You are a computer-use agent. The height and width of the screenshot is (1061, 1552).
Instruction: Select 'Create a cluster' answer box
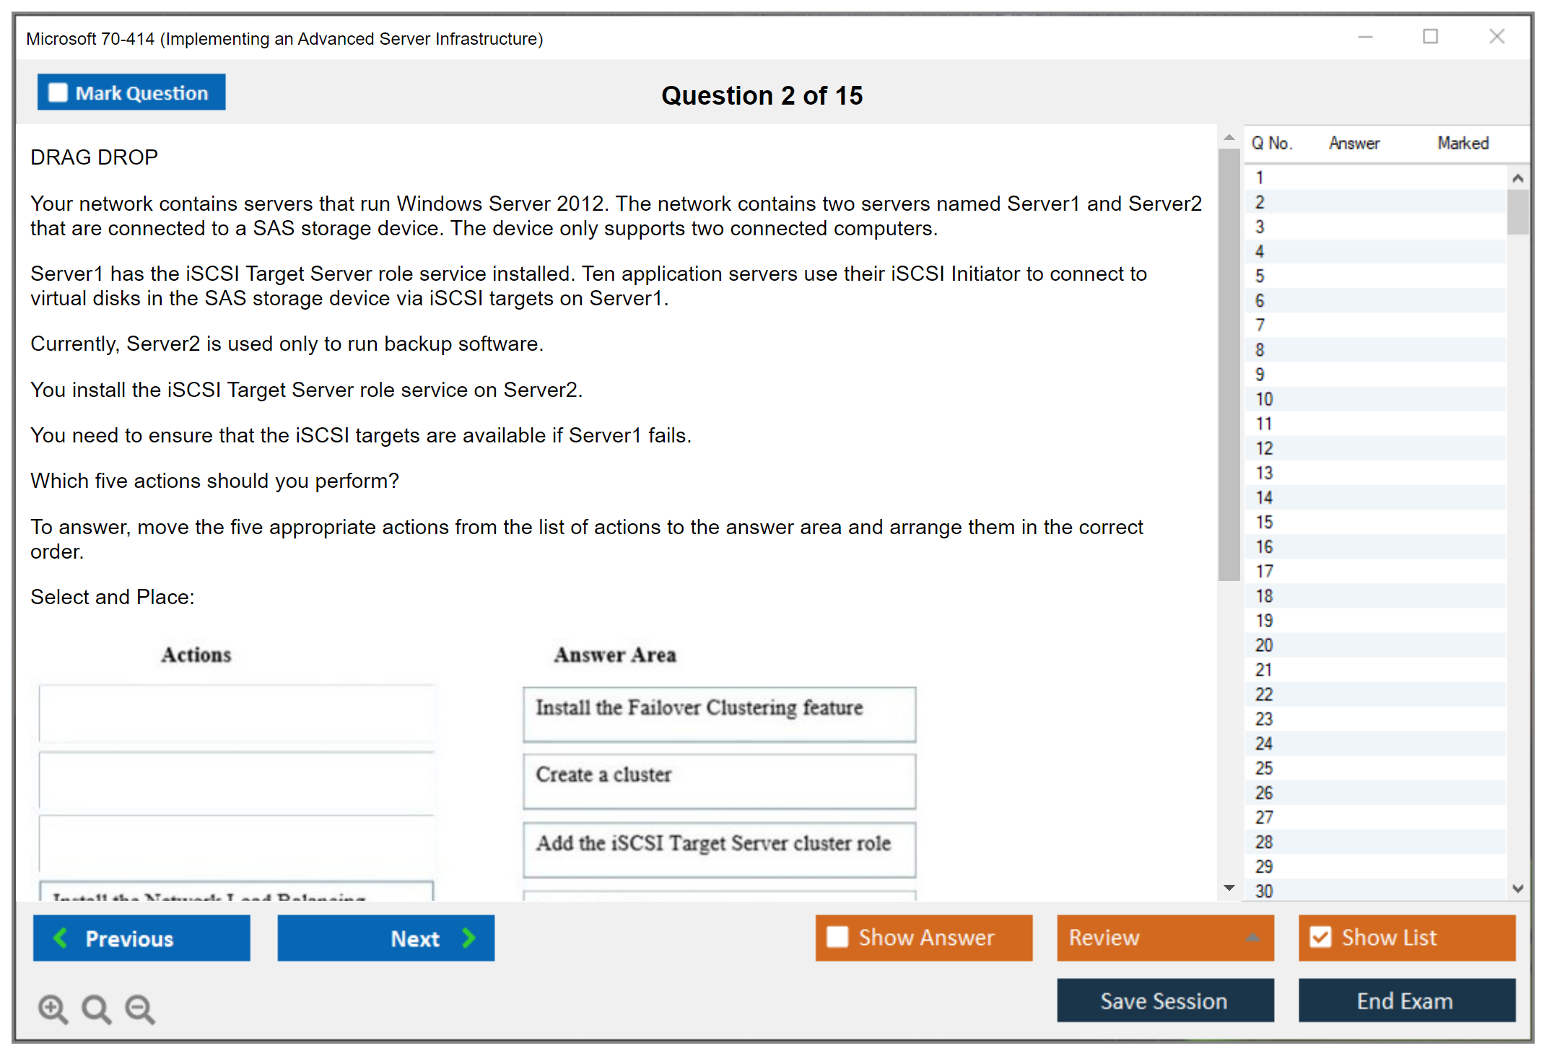click(719, 781)
